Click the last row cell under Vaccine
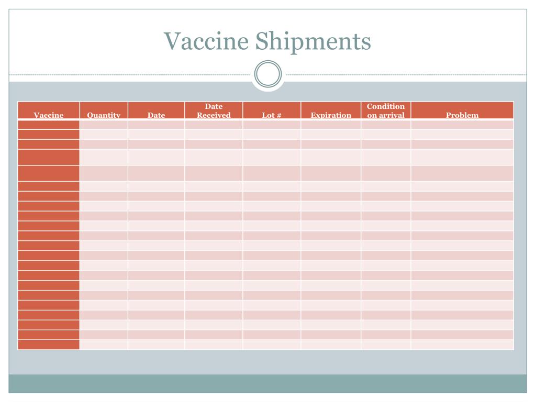The height and width of the screenshot is (402, 536). [x=49, y=344]
